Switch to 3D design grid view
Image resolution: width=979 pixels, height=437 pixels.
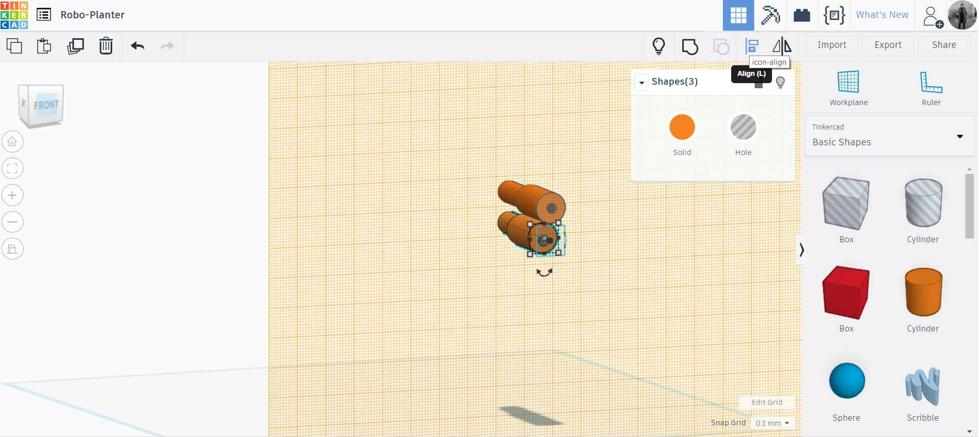(x=738, y=15)
